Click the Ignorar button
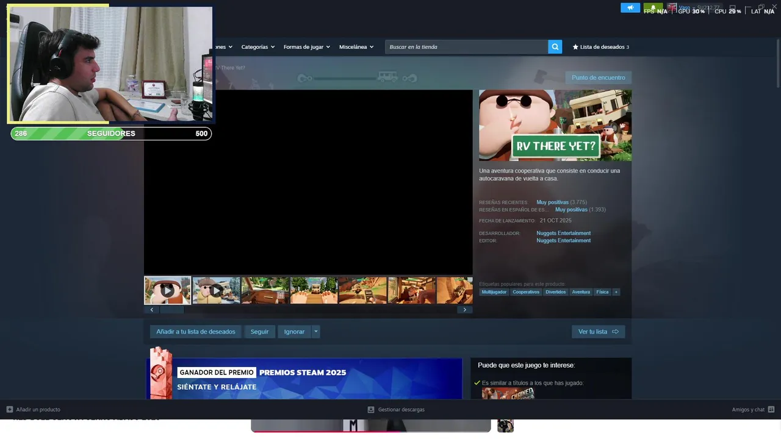Image resolution: width=781 pixels, height=439 pixels. point(294,332)
